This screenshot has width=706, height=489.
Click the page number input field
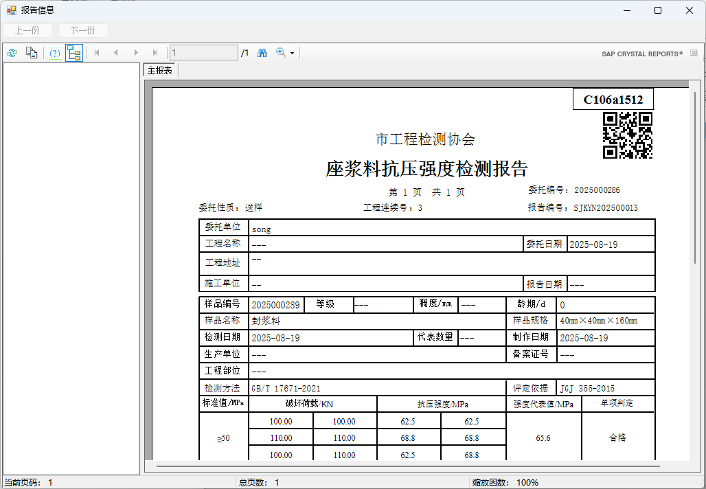point(204,53)
